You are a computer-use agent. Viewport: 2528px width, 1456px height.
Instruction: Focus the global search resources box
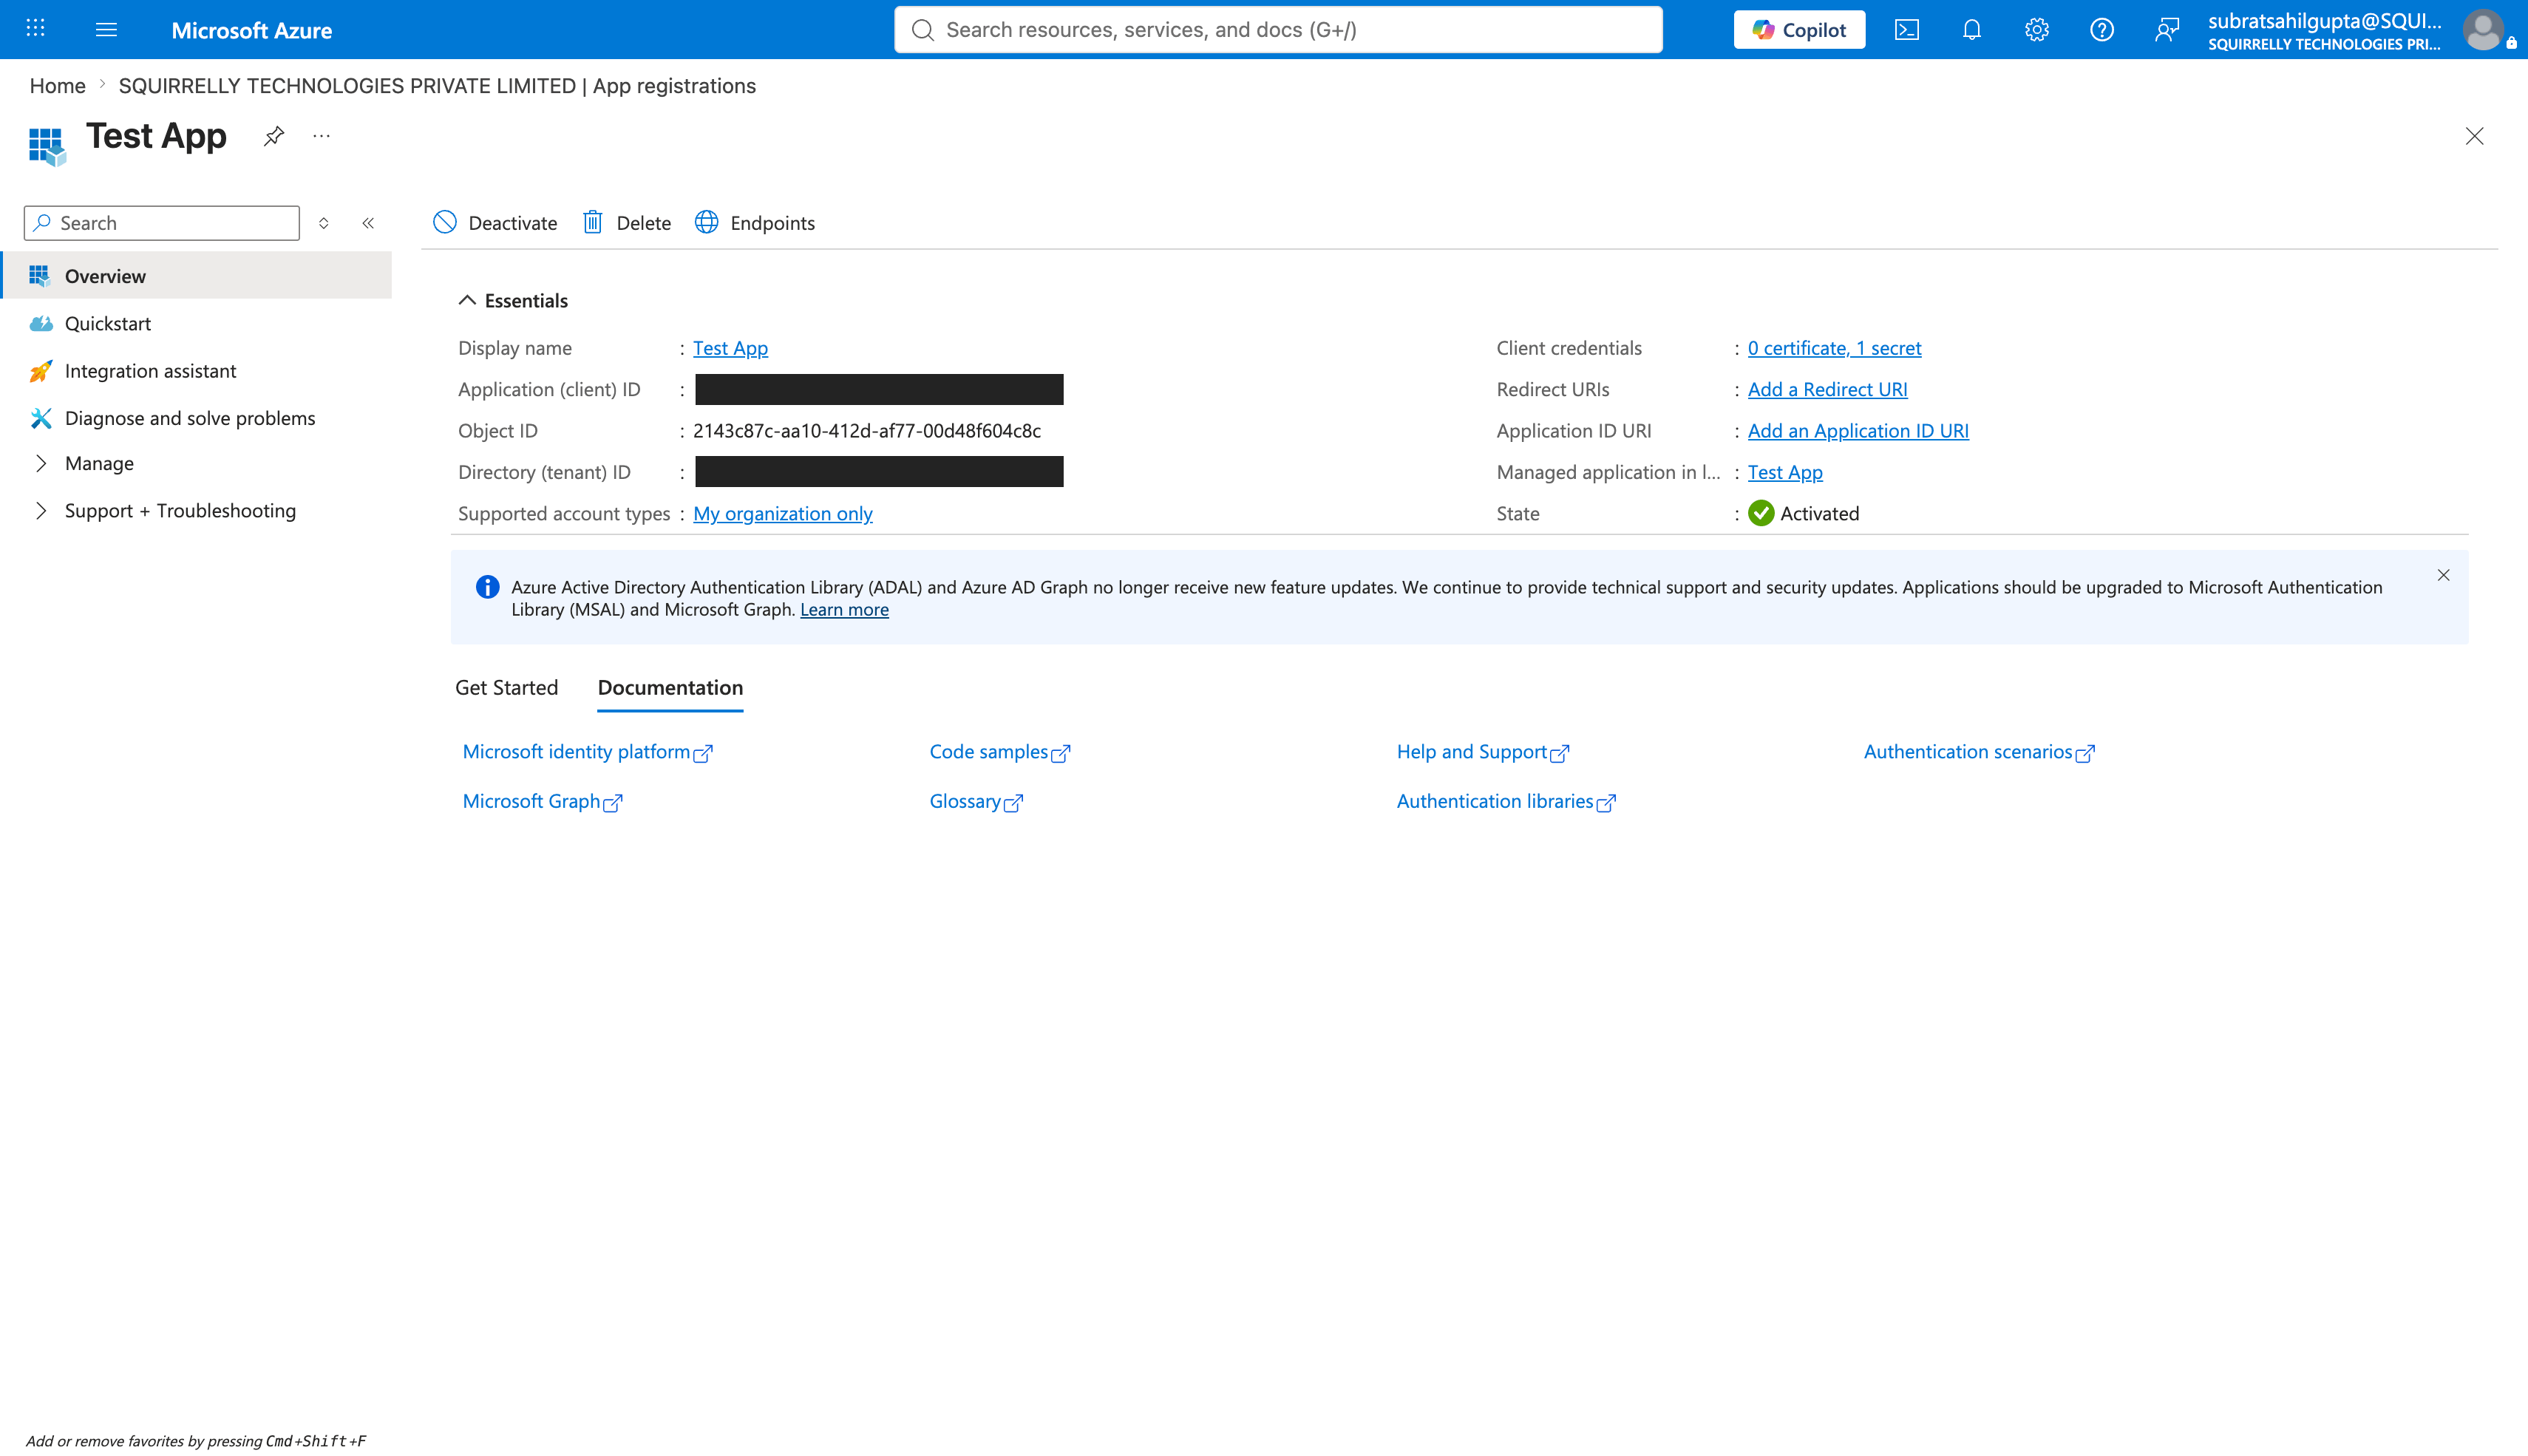click(x=1278, y=29)
